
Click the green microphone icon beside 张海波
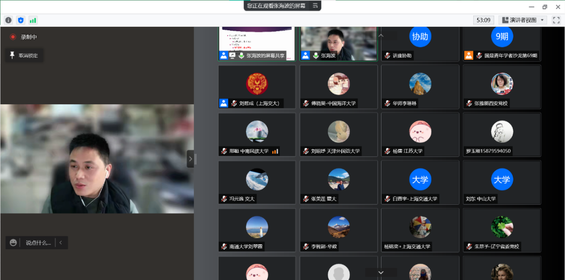pos(316,56)
